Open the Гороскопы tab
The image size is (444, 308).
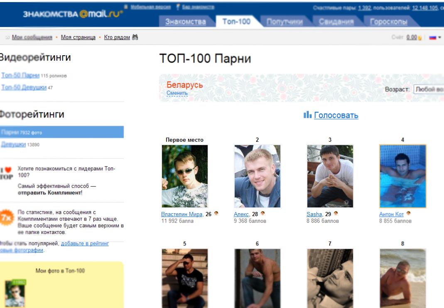(x=388, y=22)
